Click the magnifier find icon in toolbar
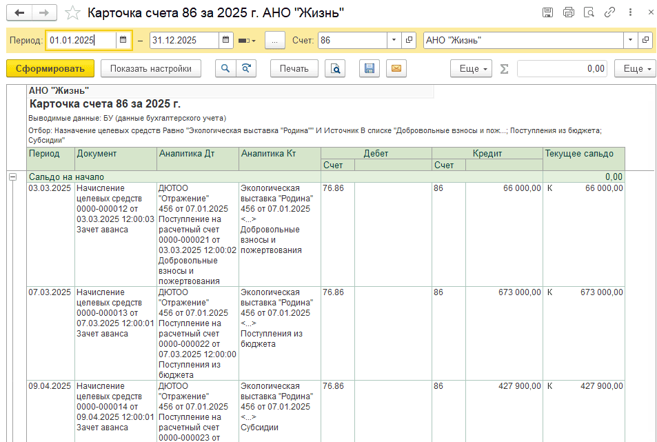Image resolution: width=657 pixels, height=442 pixels. (x=225, y=68)
